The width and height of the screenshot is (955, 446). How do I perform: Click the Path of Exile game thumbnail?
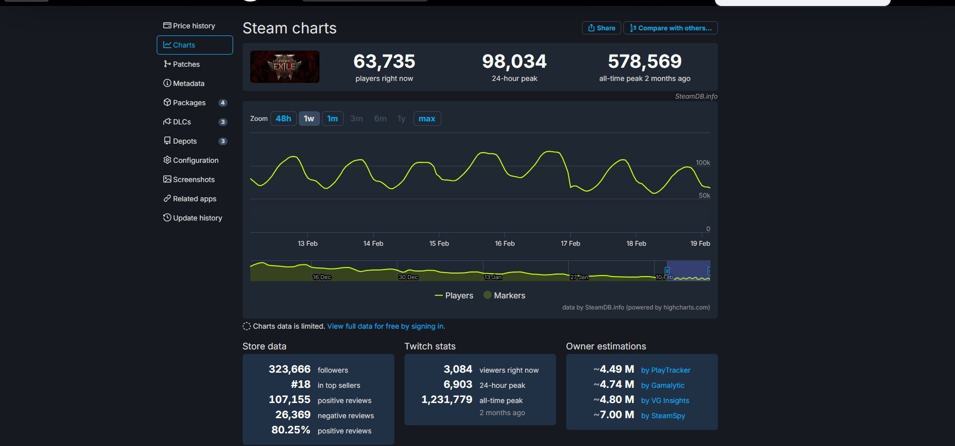point(285,67)
